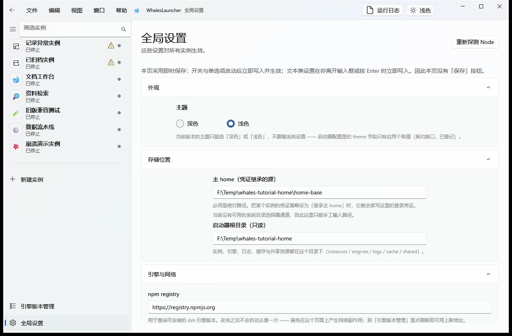Click the npm registry label
The width and height of the screenshot is (512, 336).
click(164, 294)
